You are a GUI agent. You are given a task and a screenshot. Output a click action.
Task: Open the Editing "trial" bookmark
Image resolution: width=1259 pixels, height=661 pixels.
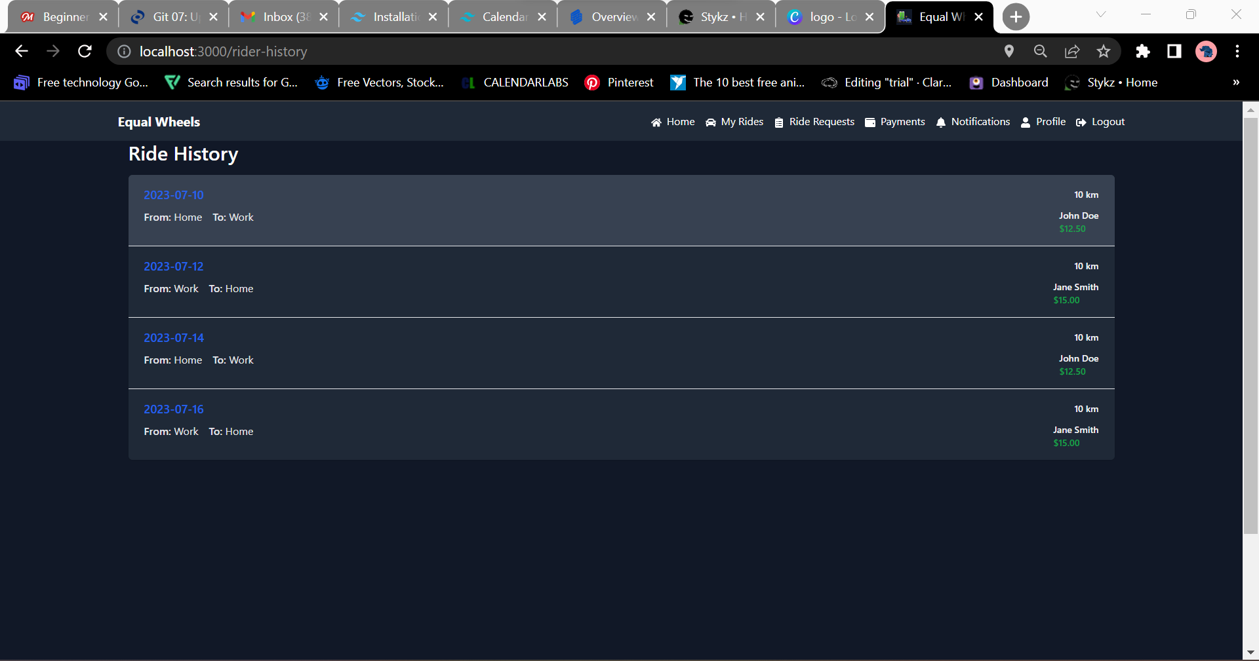coord(887,83)
